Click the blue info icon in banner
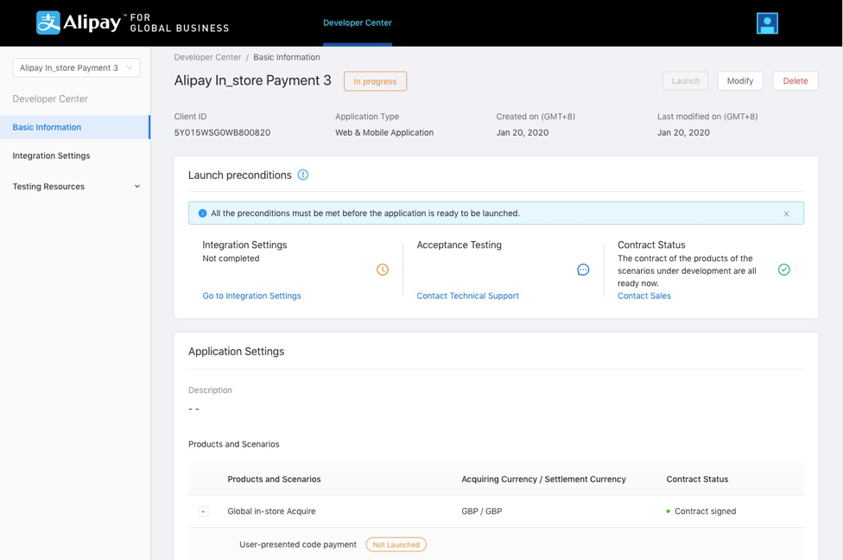The height and width of the screenshot is (560, 843). point(202,213)
